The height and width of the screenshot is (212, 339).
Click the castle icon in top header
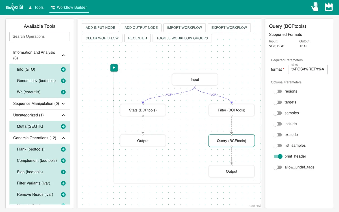tap(329, 7)
